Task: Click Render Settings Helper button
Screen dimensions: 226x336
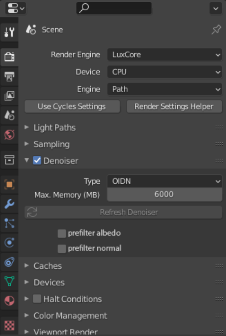Action: pyautogui.click(x=174, y=106)
